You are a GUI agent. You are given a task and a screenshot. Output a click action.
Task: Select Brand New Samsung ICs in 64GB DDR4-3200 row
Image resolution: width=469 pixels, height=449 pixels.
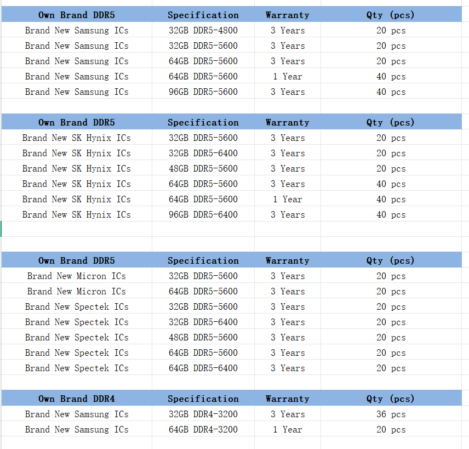pos(77,429)
